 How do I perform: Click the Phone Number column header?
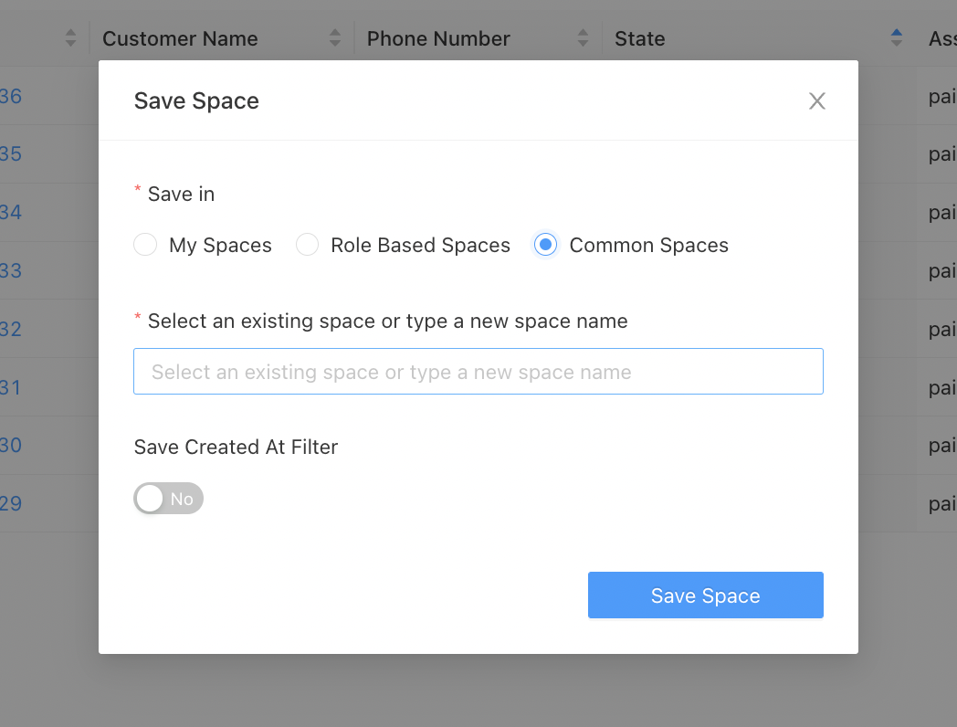point(438,38)
